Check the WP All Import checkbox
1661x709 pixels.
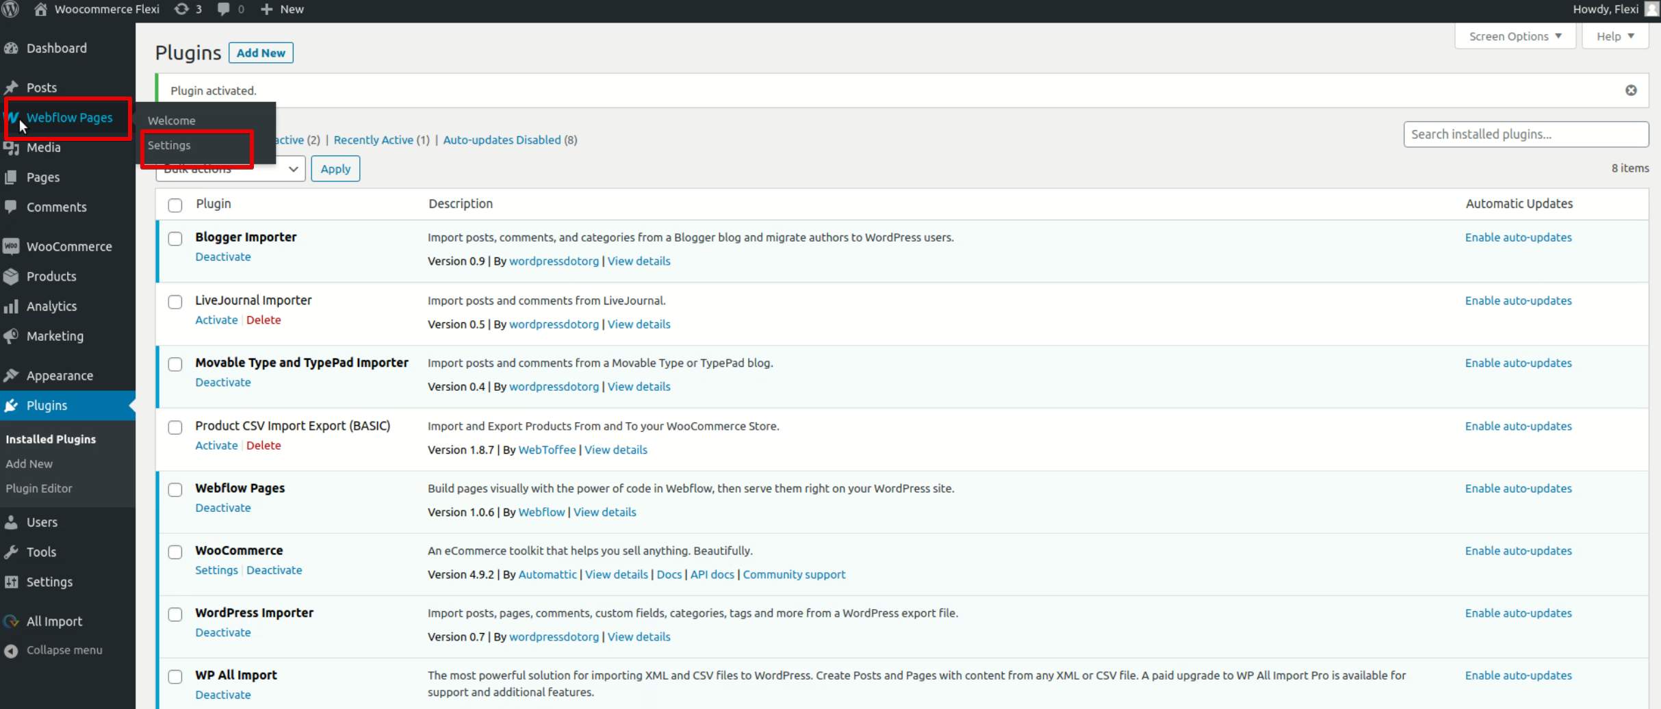[175, 676]
